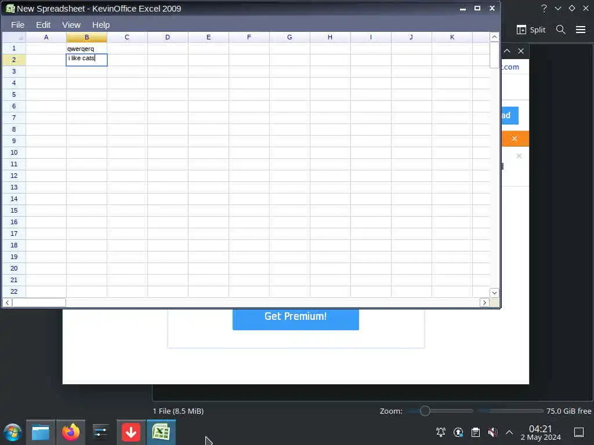Open the hamburger menu in file manager
Screen dimensions: 594x445
click(581, 30)
